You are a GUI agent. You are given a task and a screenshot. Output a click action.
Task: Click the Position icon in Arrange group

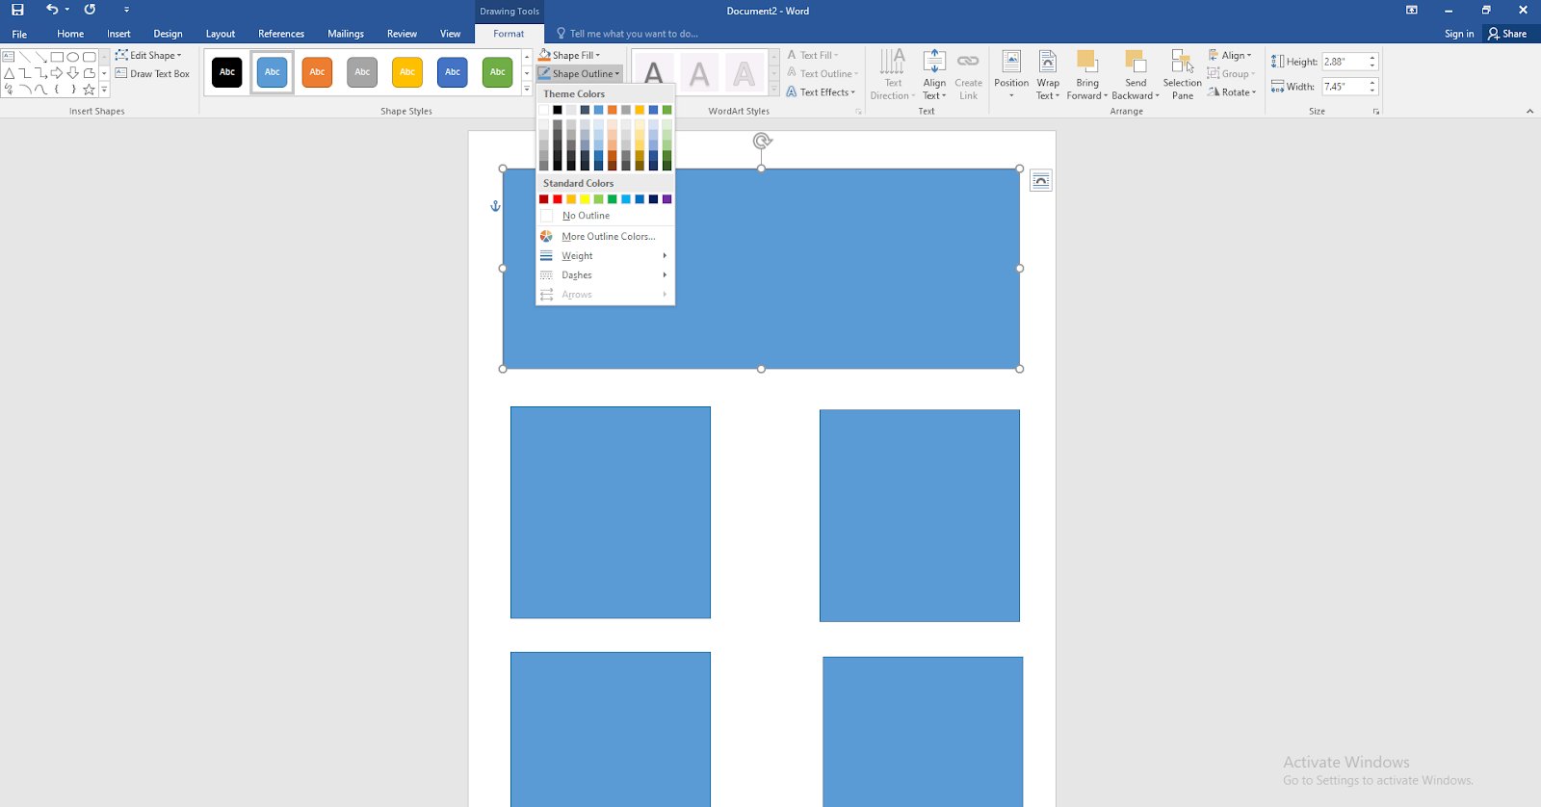(1011, 62)
